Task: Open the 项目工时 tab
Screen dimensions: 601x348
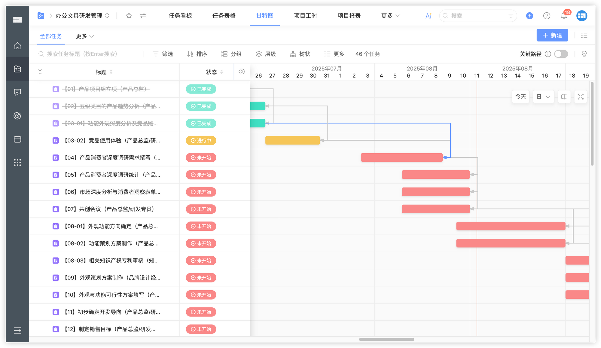Action: coord(305,16)
